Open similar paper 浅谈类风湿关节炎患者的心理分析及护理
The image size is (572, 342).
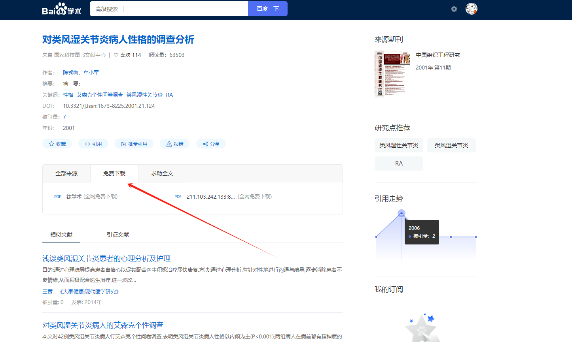point(106,258)
